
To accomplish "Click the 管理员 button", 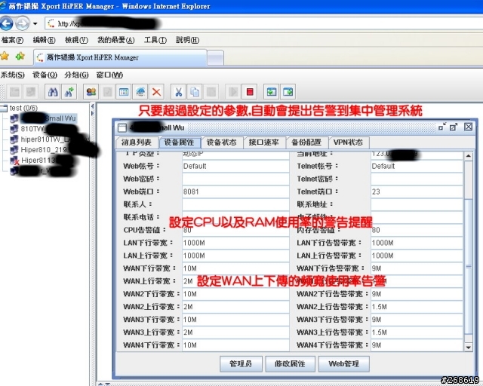I will click(x=241, y=364).
